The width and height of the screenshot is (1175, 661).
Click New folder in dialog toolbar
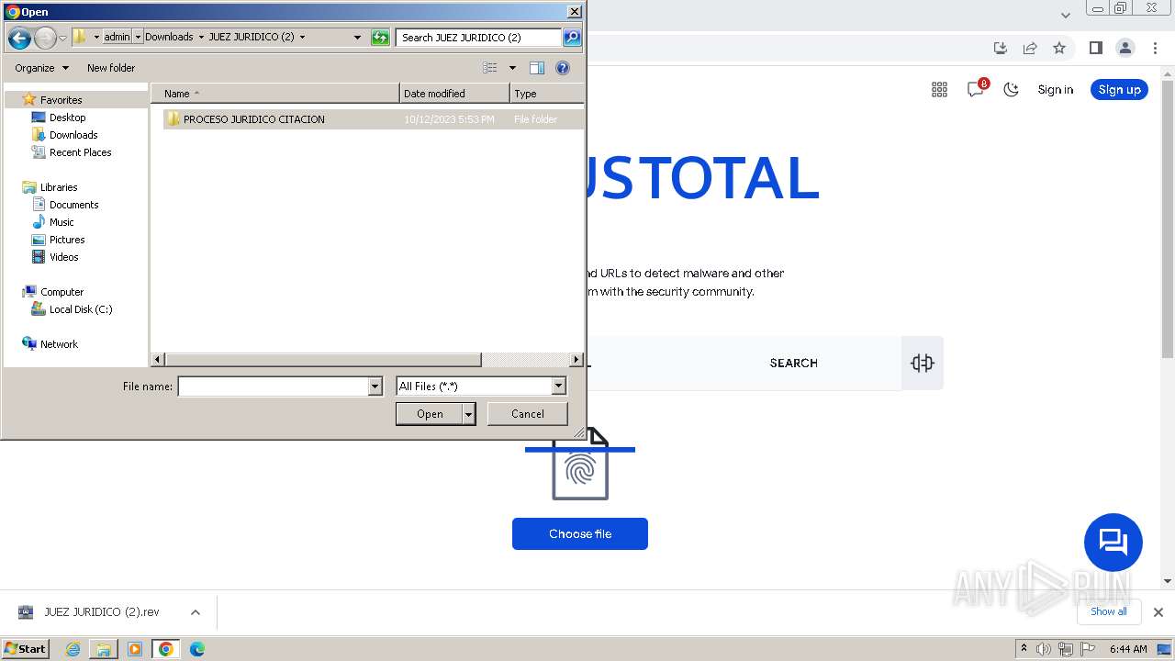click(x=111, y=68)
